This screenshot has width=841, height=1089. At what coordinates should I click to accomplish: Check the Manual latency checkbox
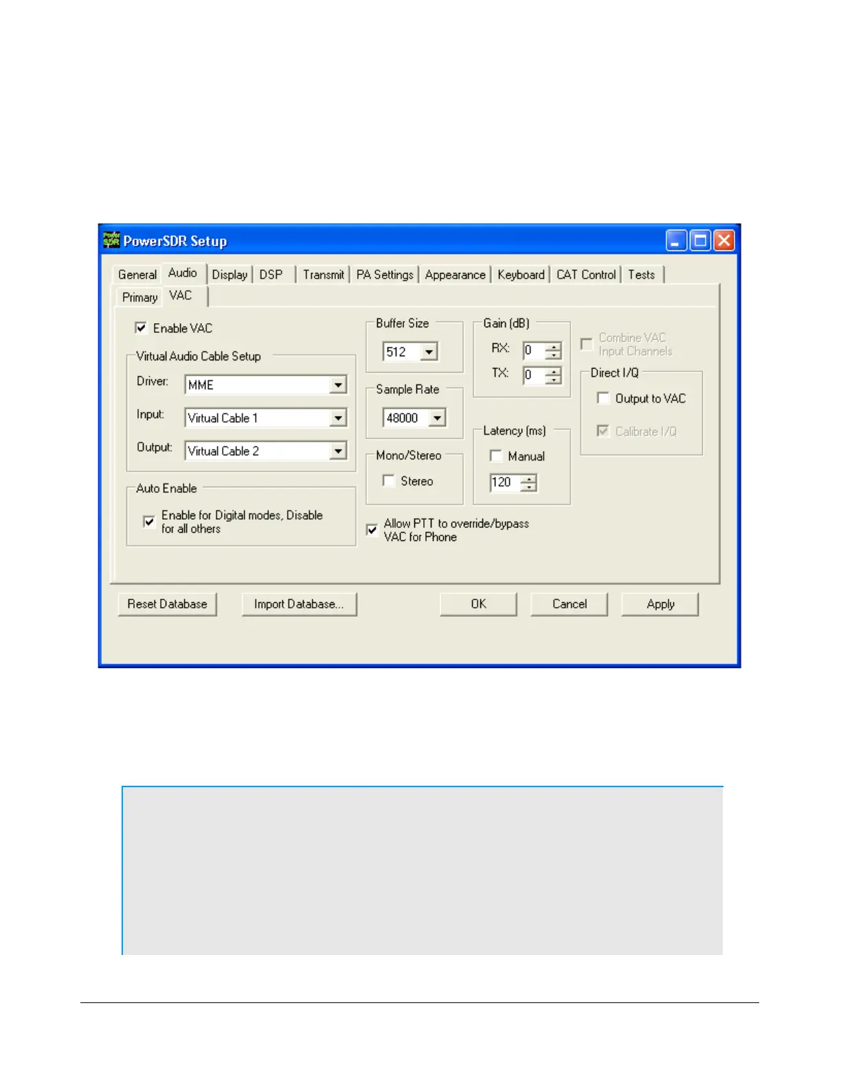[x=495, y=456]
